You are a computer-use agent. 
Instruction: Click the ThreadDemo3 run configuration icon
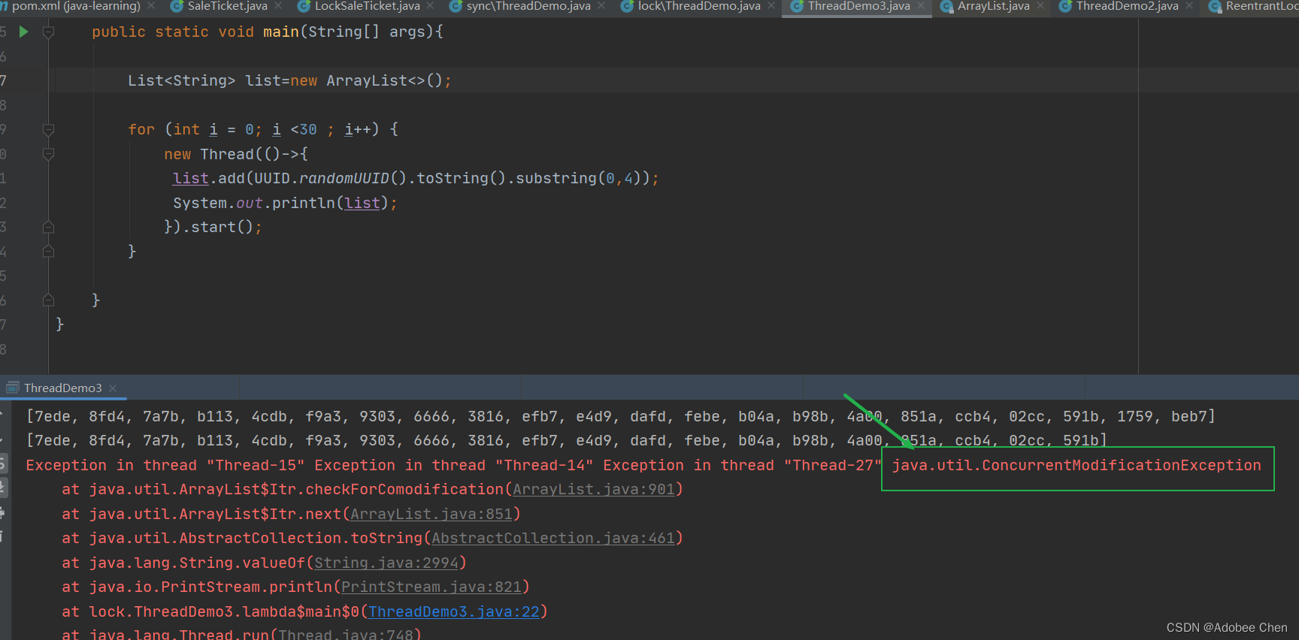coord(13,388)
